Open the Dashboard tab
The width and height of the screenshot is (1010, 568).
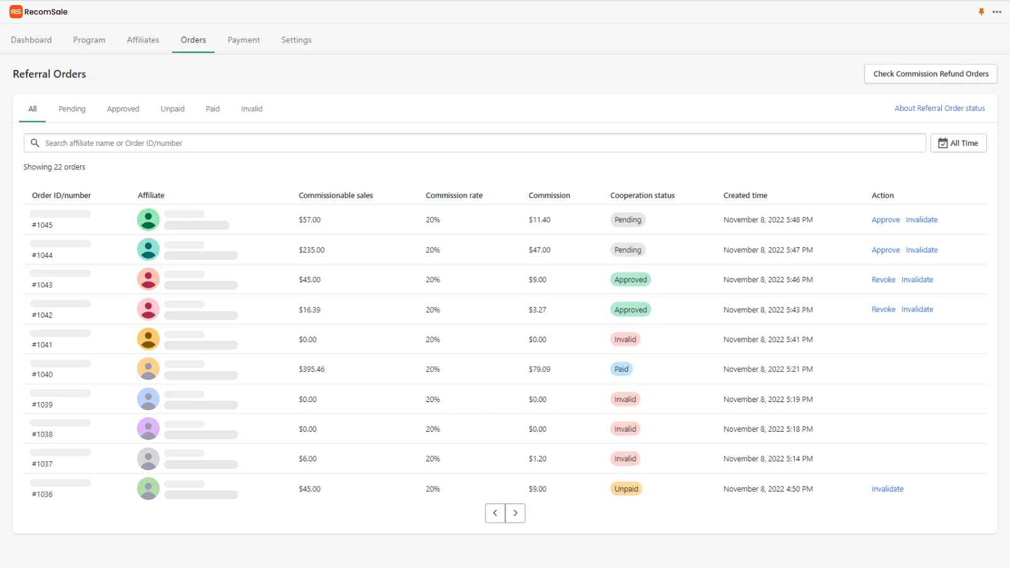pyautogui.click(x=31, y=40)
